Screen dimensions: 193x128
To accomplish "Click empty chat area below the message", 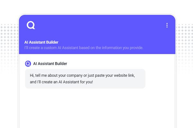I will point(96,109).
